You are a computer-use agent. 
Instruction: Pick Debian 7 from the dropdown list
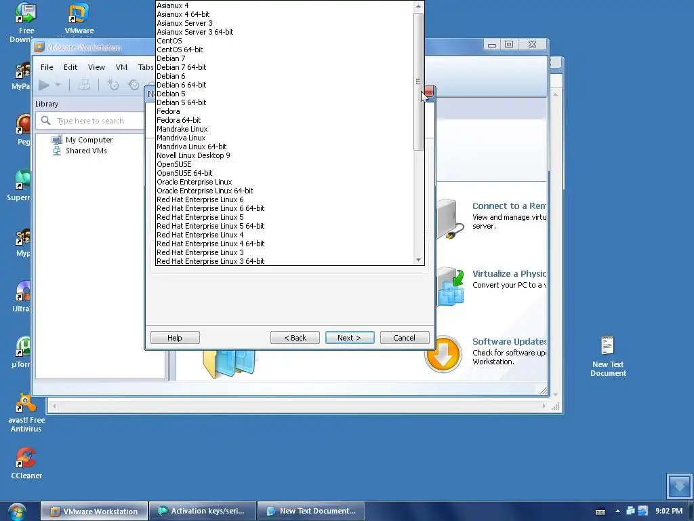(x=285, y=58)
